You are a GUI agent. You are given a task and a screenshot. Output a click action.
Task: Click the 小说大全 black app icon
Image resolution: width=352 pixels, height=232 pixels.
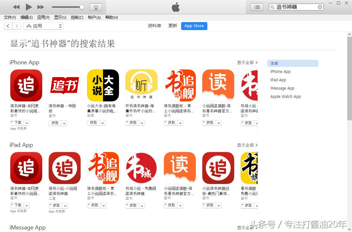(103, 85)
